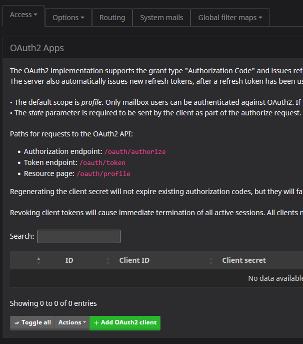Click the green Add OAuth2 client button
Image resolution: width=303 pixels, height=344 pixels.
click(x=125, y=322)
